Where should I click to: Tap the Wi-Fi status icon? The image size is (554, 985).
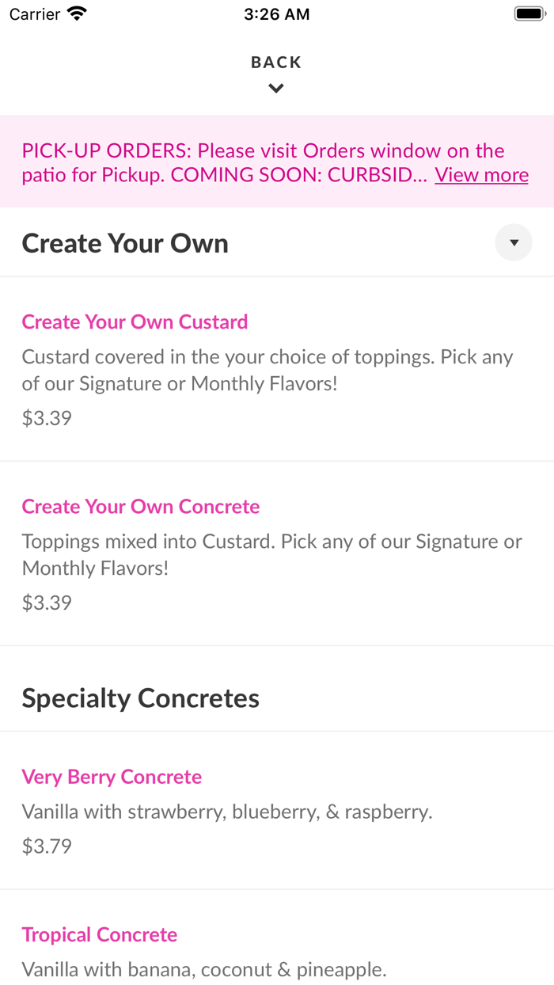click(78, 14)
